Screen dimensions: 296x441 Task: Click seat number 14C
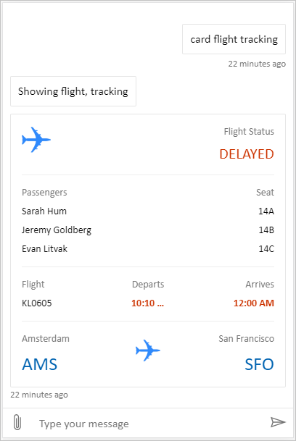point(266,249)
